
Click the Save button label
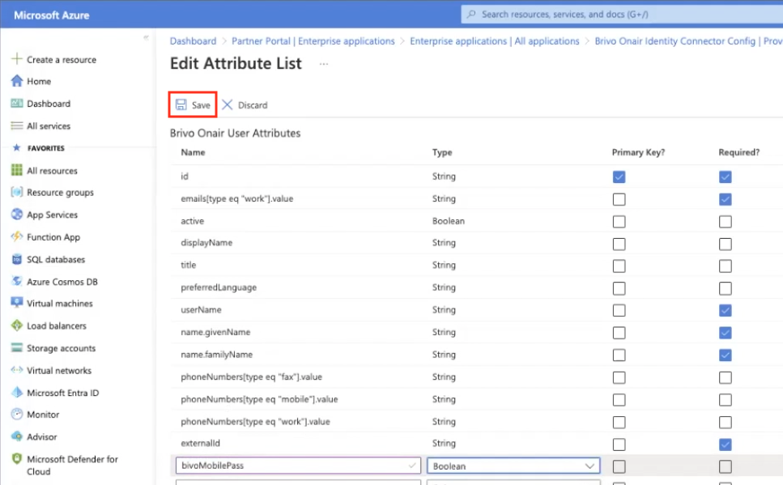pos(201,105)
